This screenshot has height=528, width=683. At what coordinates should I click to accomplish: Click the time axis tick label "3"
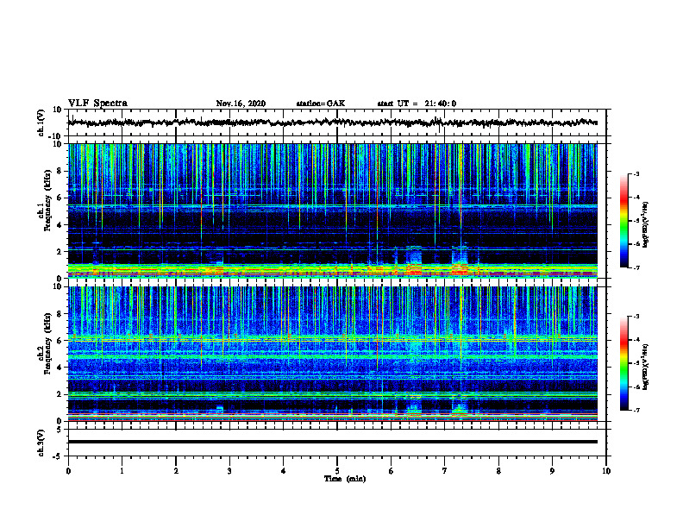click(x=229, y=471)
